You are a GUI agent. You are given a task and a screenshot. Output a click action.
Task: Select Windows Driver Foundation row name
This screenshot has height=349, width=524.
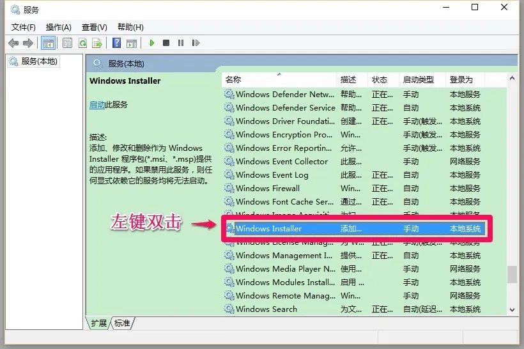(x=285, y=121)
